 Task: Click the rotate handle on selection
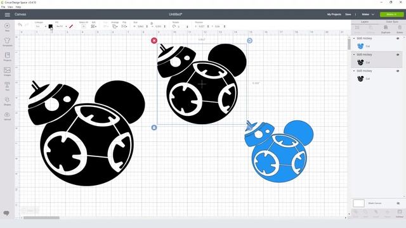[249, 41]
